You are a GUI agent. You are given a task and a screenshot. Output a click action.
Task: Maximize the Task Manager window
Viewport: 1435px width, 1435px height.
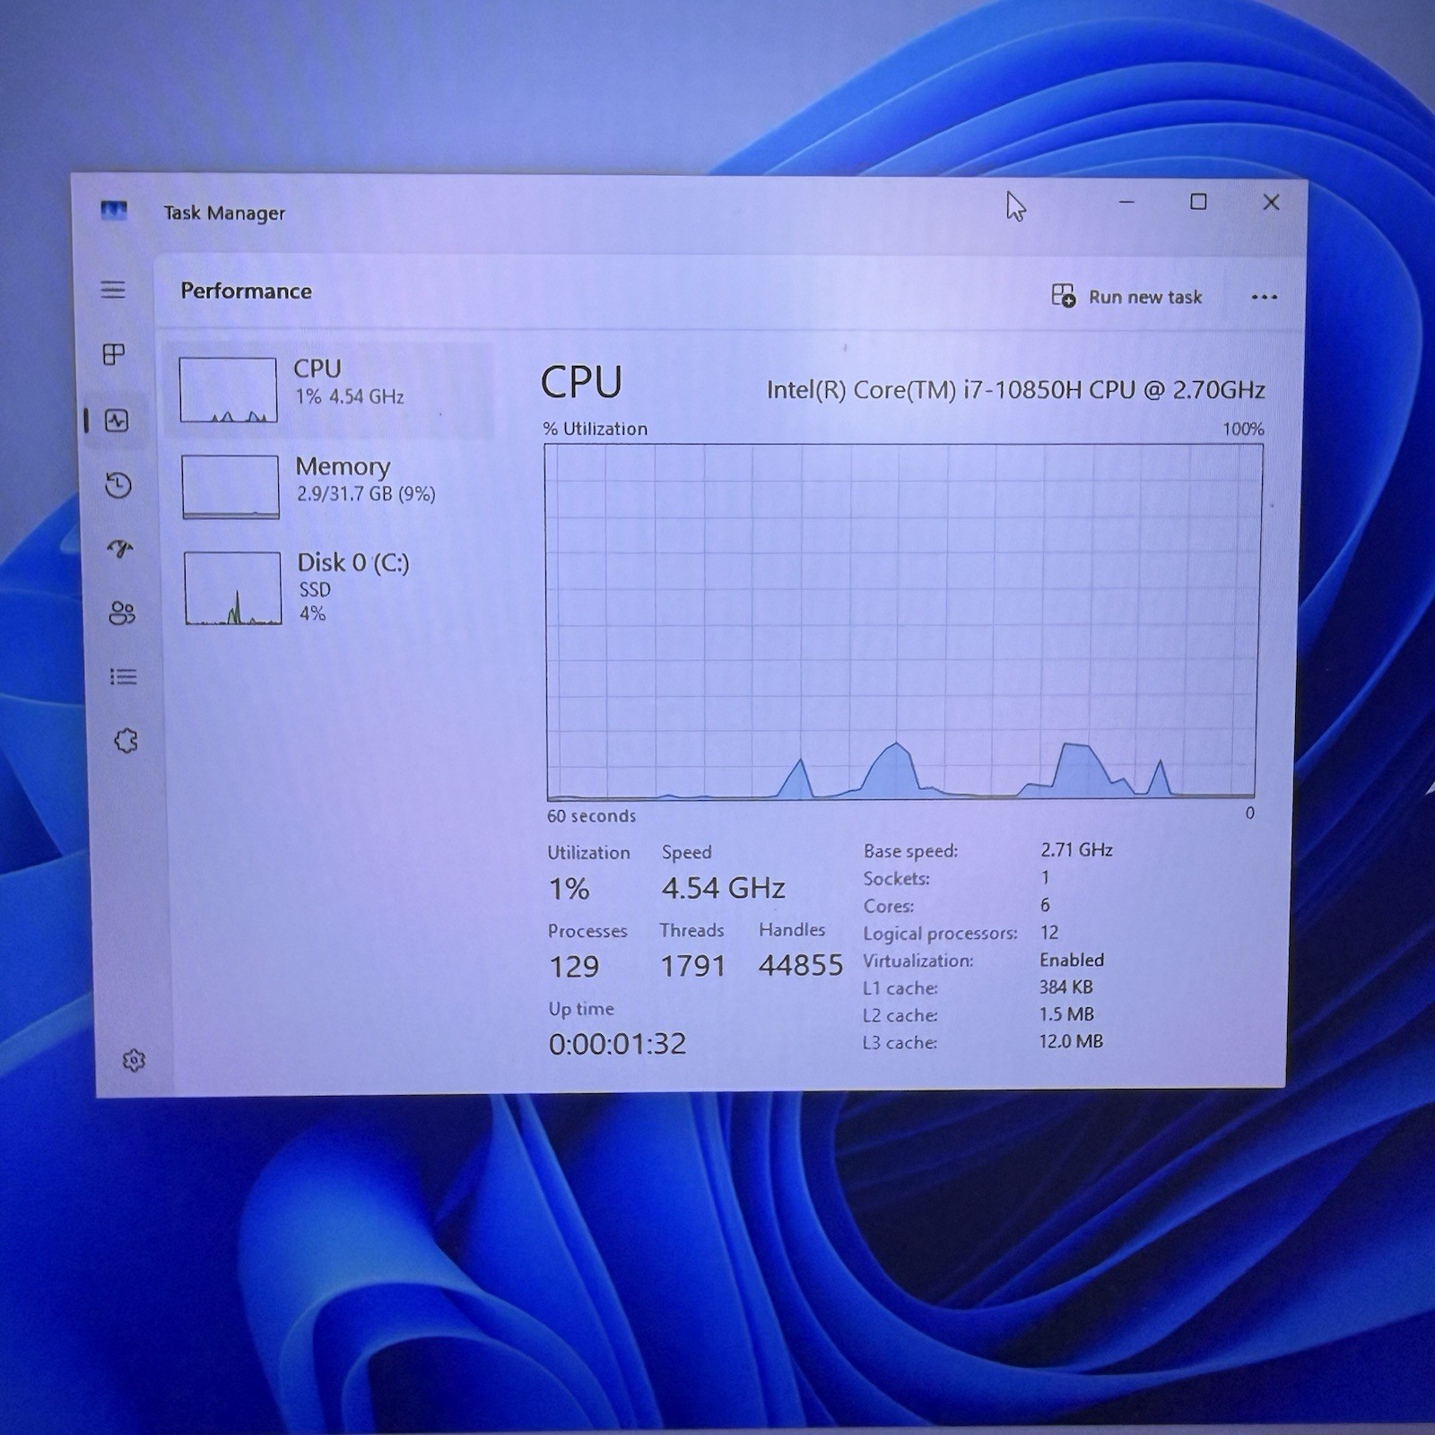[x=1198, y=202]
